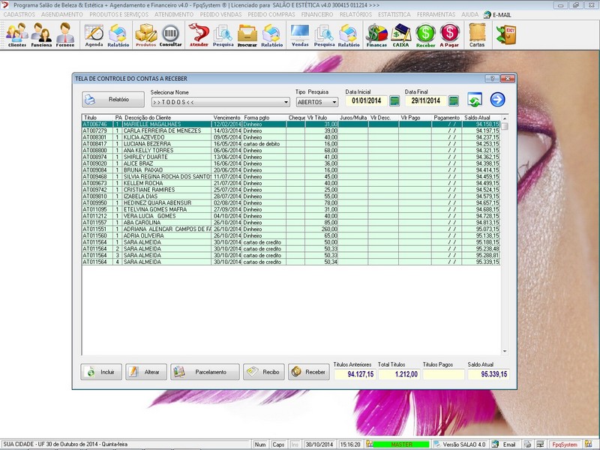Click the Pesquisa icon next to Vendas
This screenshot has width=600, height=450.
click(325, 34)
